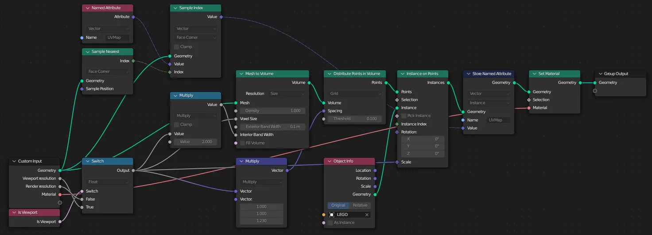Image resolution: width=652 pixels, height=235 pixels.
Task: Click the Density value slider
Action: (x=273, y=111)
